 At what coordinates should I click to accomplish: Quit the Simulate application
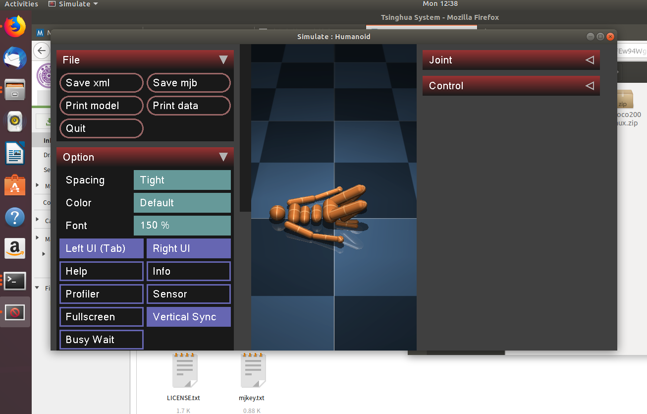[x=101, y=128]
